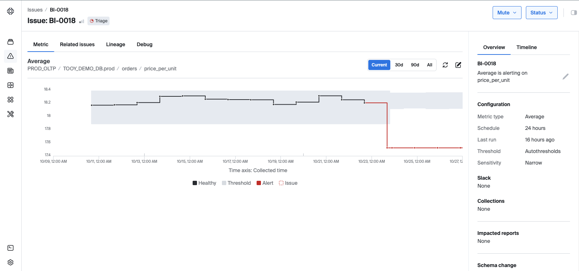Switch to the Overview tab
Viewport: 579px width, 271px height.
(x=494, y=47)
